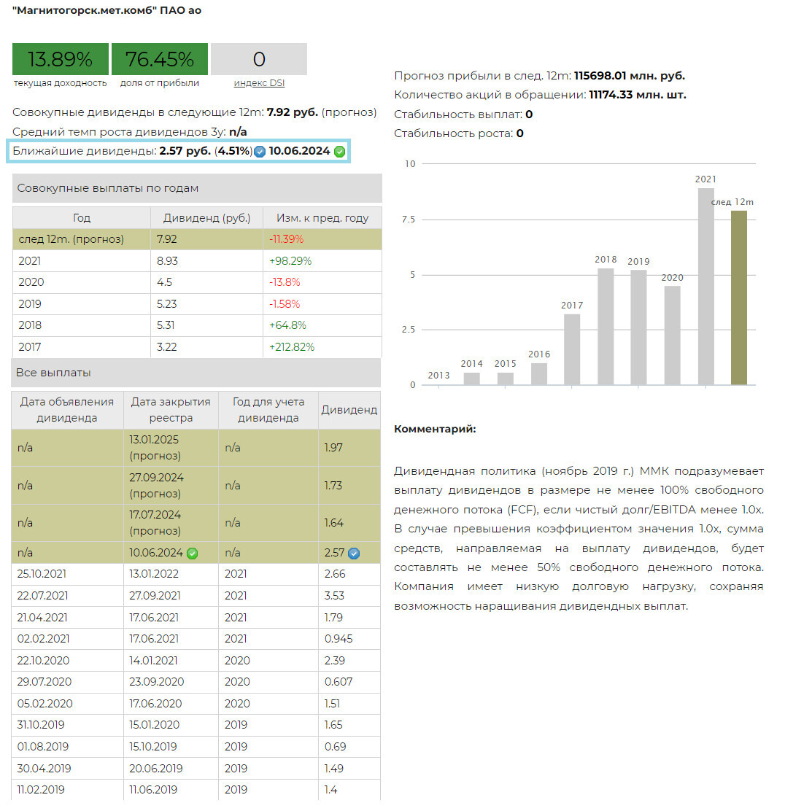Click green checkmark beside 10.06.2024 in payments table
The width and height of the screenshot is (785, 811).
pyautogui.click(x=193, y=554)
